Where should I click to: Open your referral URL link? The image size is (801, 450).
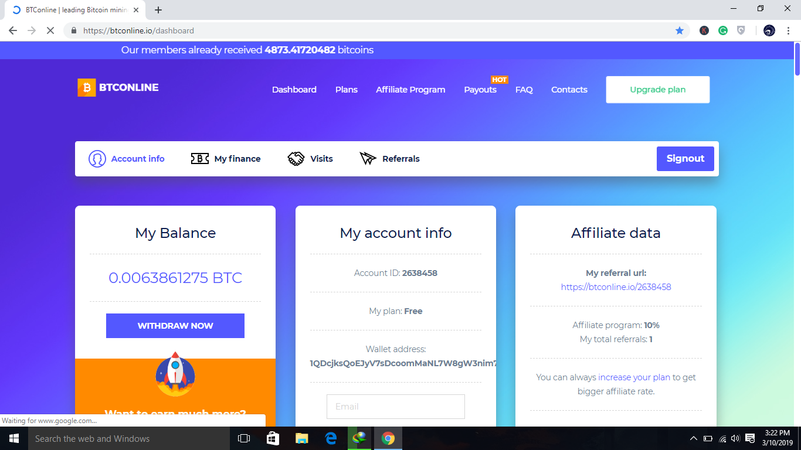pyautogui.click(x=616, y=287)
